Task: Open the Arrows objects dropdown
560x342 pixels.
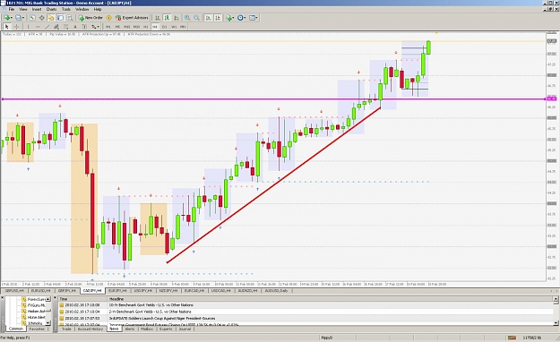Action: coord(95,27)
